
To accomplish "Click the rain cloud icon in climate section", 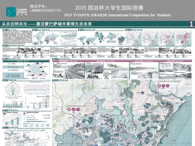I will (48, 97).
